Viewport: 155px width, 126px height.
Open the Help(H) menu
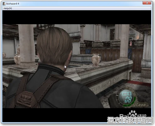pyautogui.click(x=8, y=9)
